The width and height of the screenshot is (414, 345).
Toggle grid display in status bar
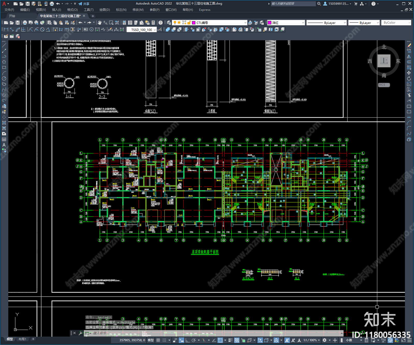(158, 340)
